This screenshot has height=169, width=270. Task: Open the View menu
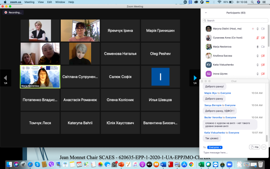[41, 2]
